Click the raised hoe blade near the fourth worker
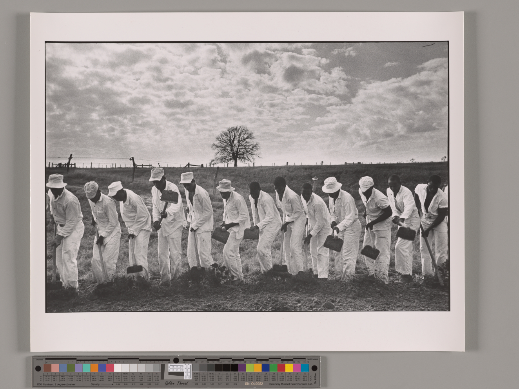Image resolution: width=519 pixels, height=389 pixels. pyautogui.click(x=170, y=196)
